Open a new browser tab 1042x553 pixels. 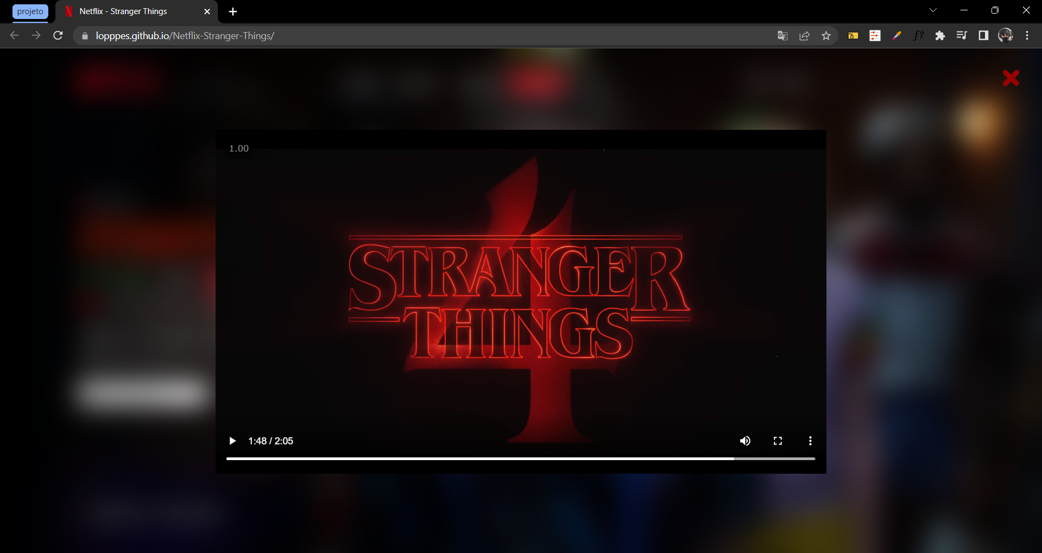[232, 11]
